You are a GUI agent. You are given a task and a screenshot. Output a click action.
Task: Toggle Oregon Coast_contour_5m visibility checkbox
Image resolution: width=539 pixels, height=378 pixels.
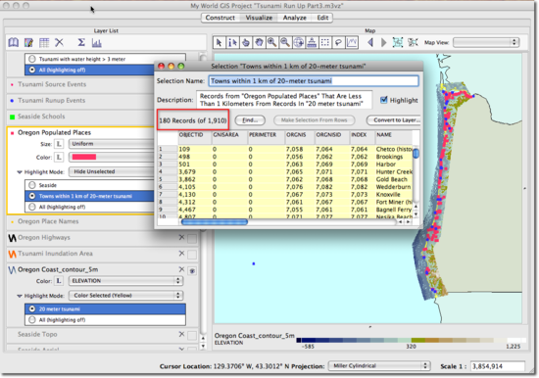192,271
